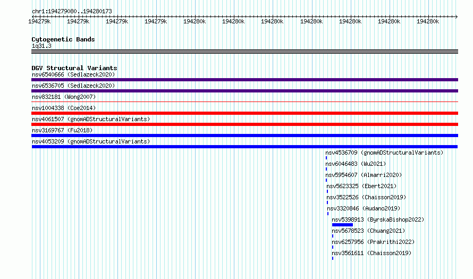Select the nsv3169767 blue variant bar
This screenshot has width=473, height=279.
pyautogui.click(x=244, y=136)
